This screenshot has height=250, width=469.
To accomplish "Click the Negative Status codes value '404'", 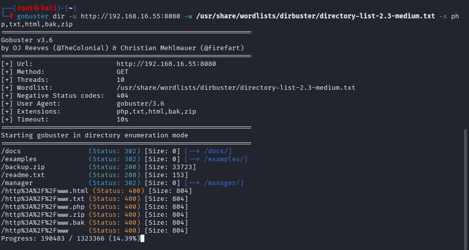I will point(122,96).
